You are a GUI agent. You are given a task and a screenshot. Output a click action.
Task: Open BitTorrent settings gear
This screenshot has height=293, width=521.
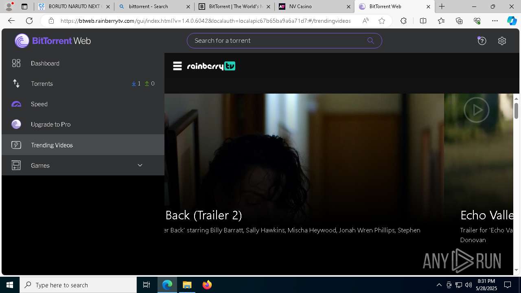pos(502,41)
